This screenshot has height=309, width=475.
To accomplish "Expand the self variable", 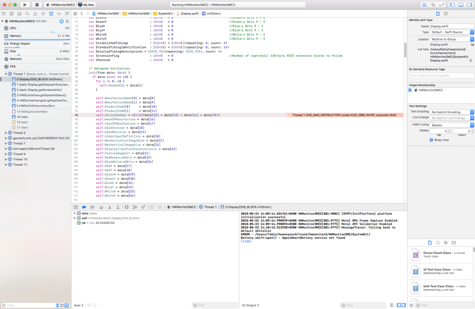I will (x=75, y=218).
